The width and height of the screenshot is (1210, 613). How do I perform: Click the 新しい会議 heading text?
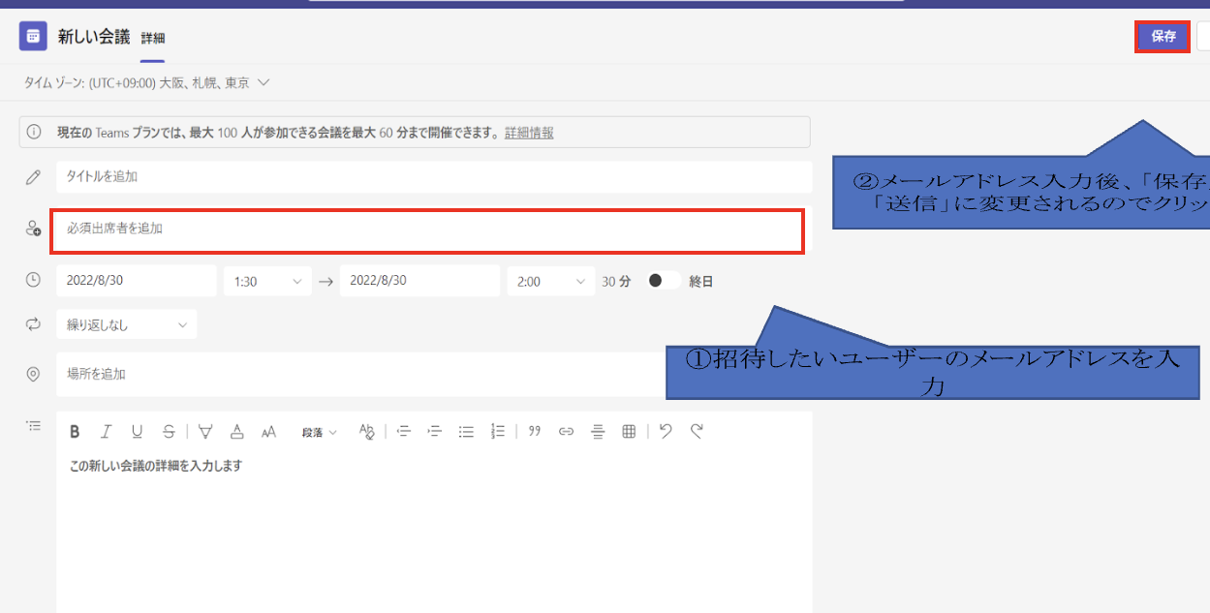pyautogui.click(x=94, y=37)
